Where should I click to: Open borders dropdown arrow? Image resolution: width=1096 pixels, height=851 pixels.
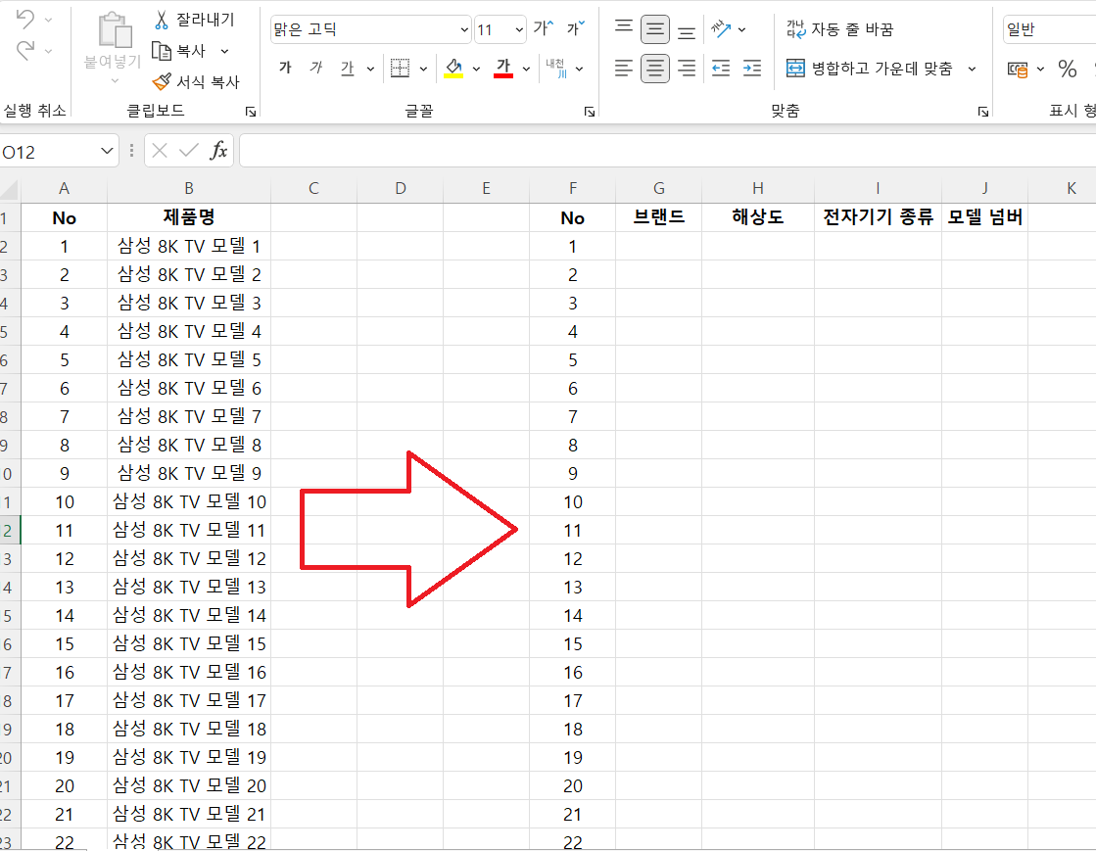[x=423, y=69]
